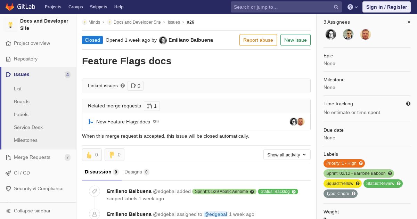Open the Groups menu in top bar

click(76, 7)
